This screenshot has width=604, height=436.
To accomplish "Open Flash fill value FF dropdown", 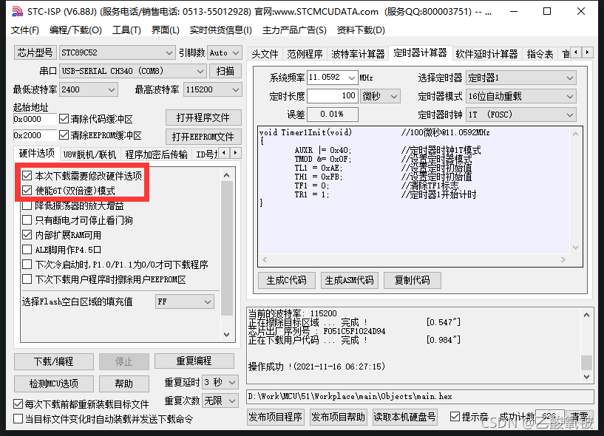I will pyautogui.click(x=185, y=302).
